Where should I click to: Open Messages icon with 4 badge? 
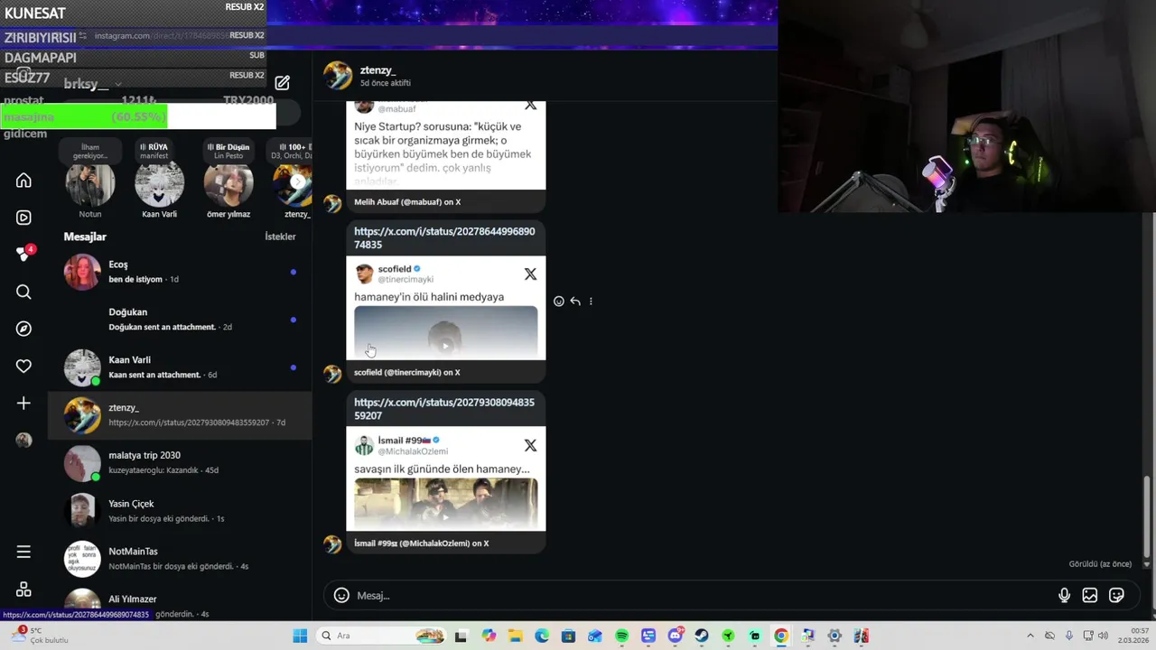pyautogui.click(x=23, y=255)
